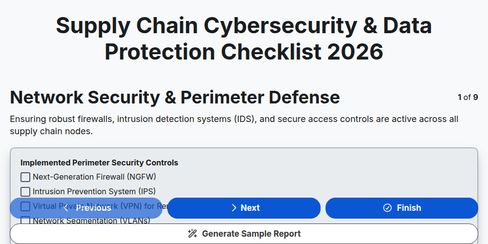Click the right chevron icon beside Next
488x244 pixels.
[x=234, y=208]
